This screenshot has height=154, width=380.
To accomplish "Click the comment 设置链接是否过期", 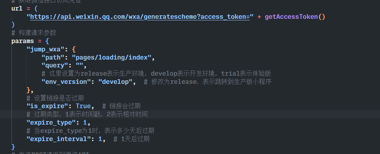I will point(55,98).
